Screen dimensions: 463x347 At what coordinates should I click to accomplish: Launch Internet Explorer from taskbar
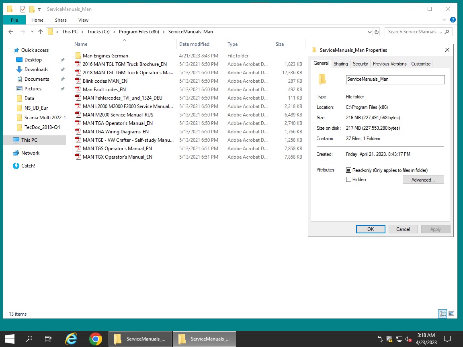click(x=71, y=339)
